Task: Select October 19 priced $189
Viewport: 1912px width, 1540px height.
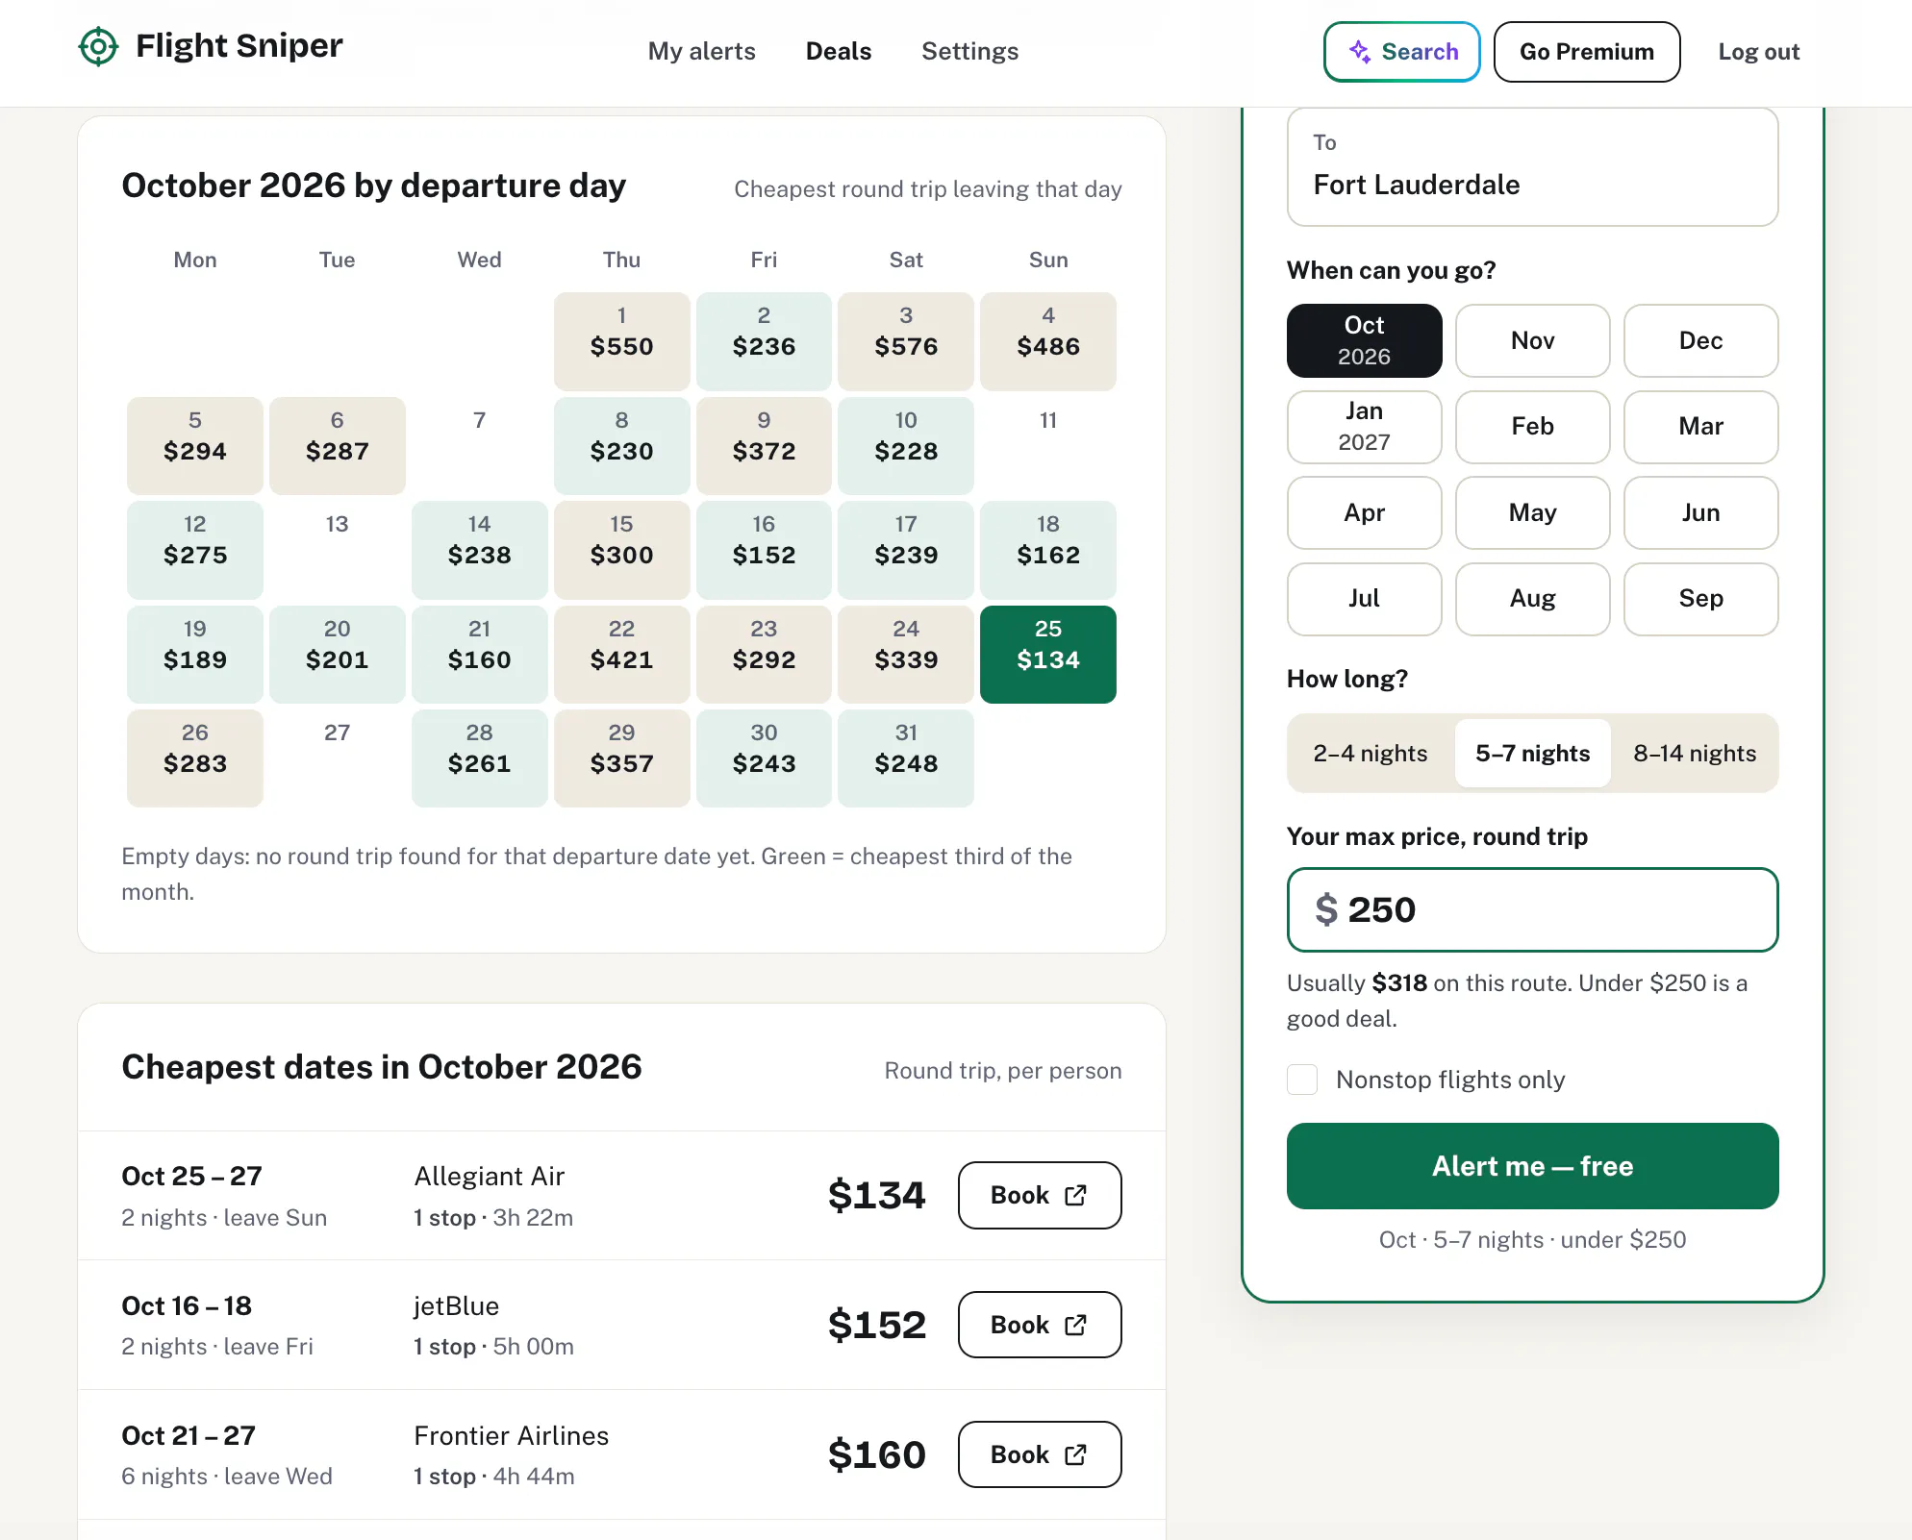Action: [194, 655]
